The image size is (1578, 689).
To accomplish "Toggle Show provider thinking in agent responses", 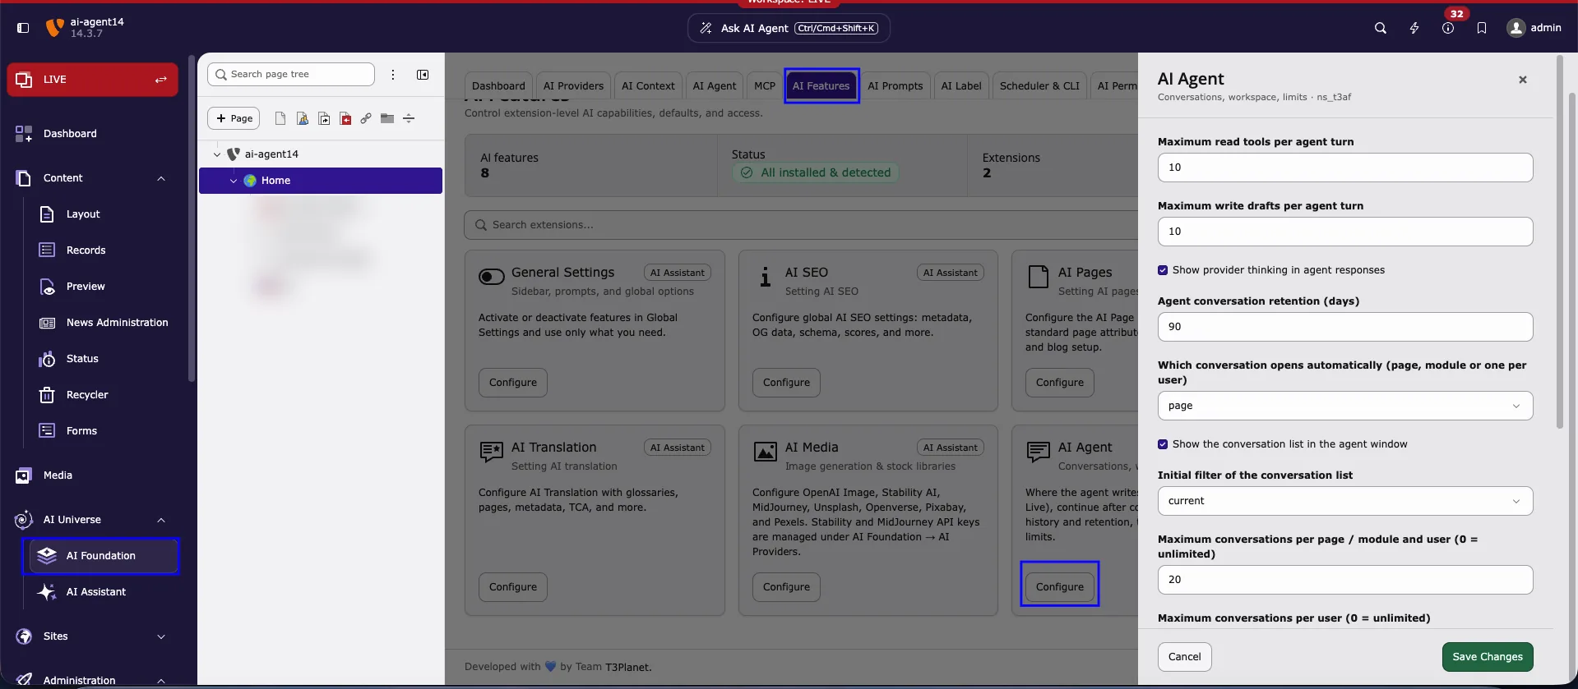I will click(1163, 270).
